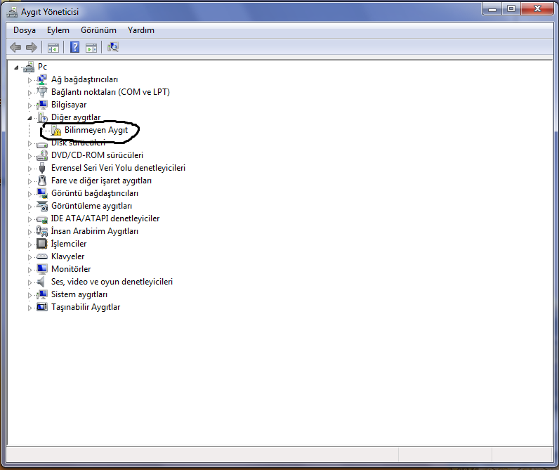The height and width of the screenshot is (470, 559).
Task: Collapse the Diğer aygıtlar node
Action: [29, 118]
